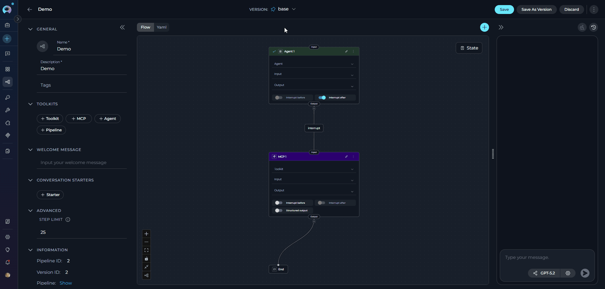Screen dimensions: 605x289
Task: Click the blue plus icon above the canvas
Action: [x=484, y=27]
